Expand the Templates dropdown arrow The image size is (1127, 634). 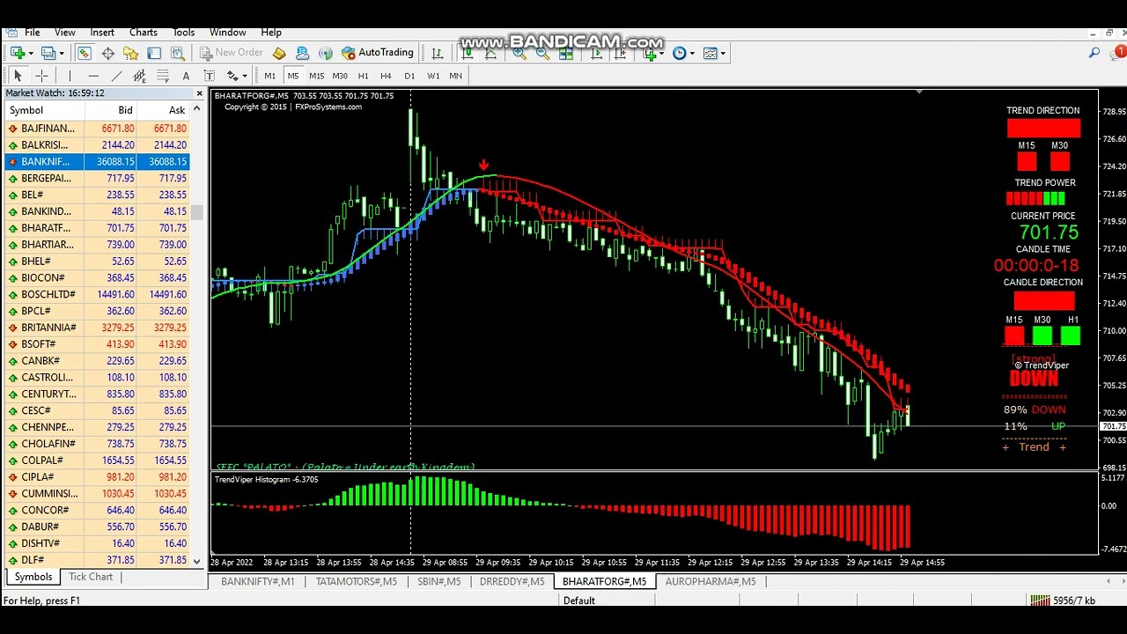pos(723,54)
